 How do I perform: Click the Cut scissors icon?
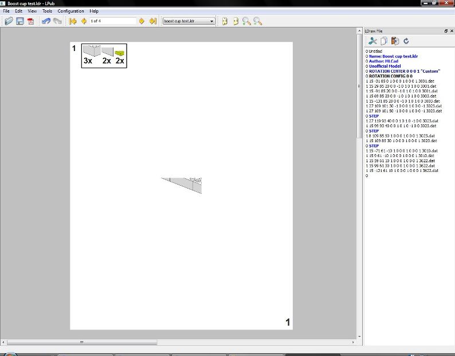tap(372, 41)
